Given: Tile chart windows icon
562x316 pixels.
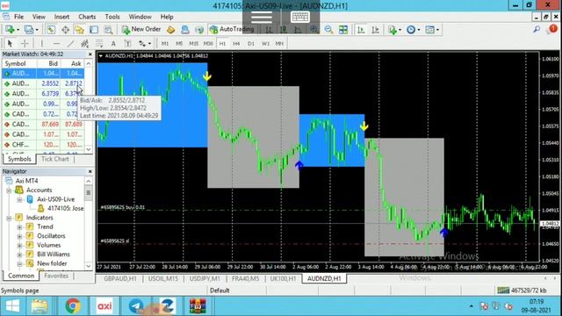Looking at the screenshot, I should [x=343, y=29].
